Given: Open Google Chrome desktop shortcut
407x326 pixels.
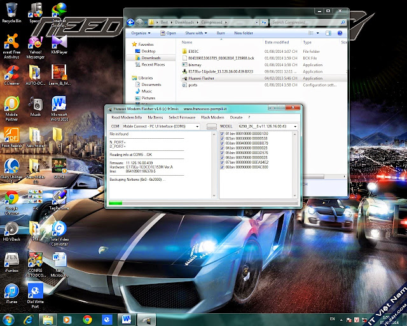Looking at the screenshot, I should point(11,202).
